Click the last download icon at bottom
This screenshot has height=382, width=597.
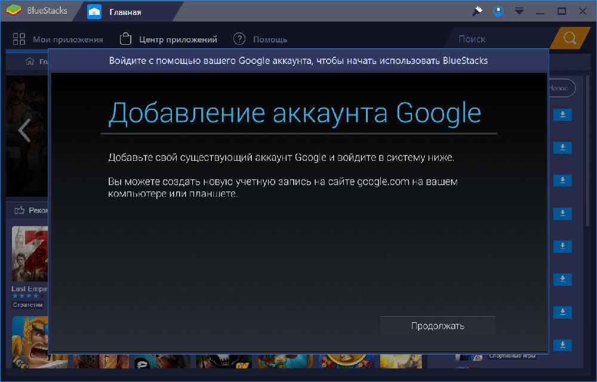562,345
